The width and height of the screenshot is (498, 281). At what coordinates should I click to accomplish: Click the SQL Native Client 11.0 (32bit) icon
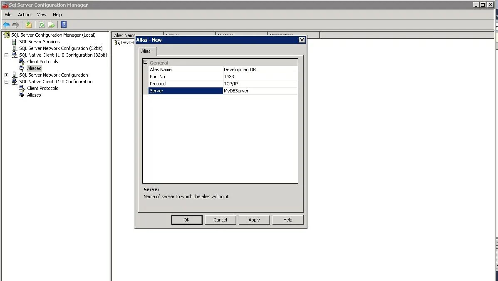(x=14, y=55)
